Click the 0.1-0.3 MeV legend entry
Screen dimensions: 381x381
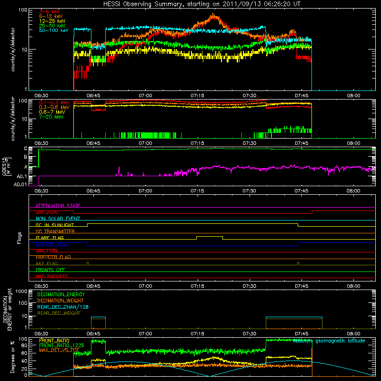pos(54,102)
